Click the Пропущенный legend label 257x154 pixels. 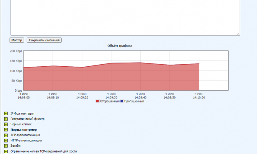pos(134,101)
